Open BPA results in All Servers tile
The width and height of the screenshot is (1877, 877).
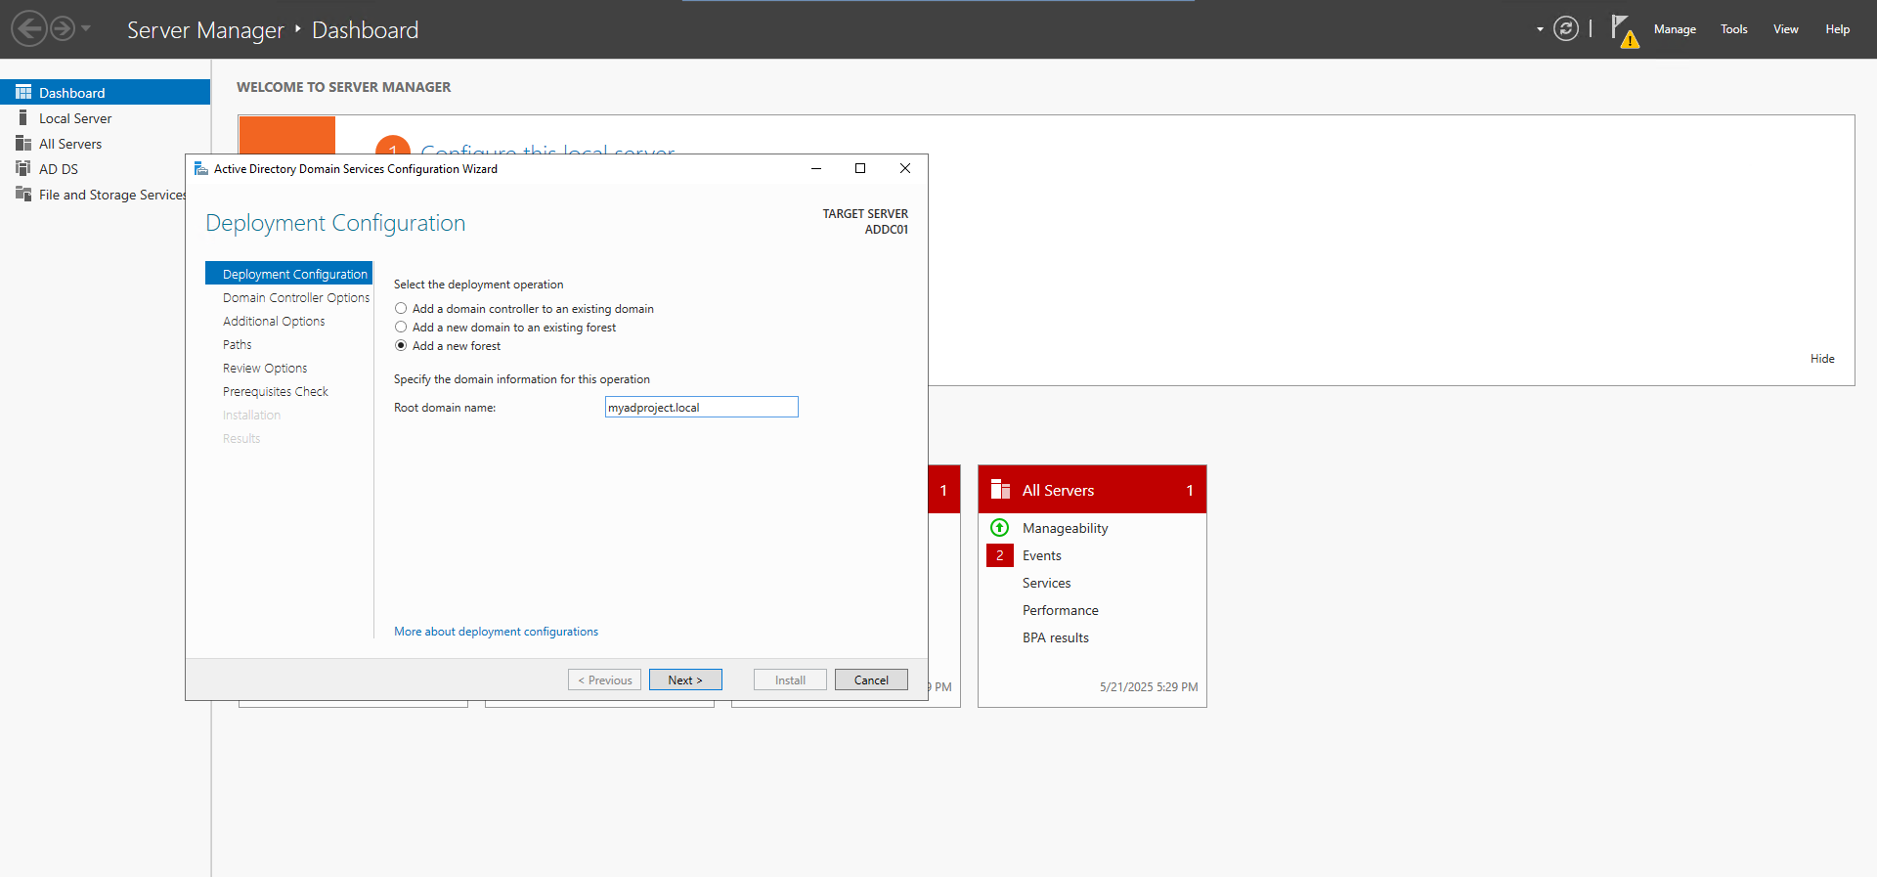pos(1056,637)
